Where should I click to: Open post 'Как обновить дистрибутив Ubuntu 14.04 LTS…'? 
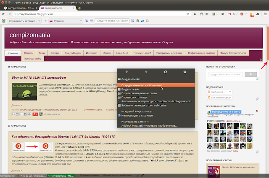(63, 137)
